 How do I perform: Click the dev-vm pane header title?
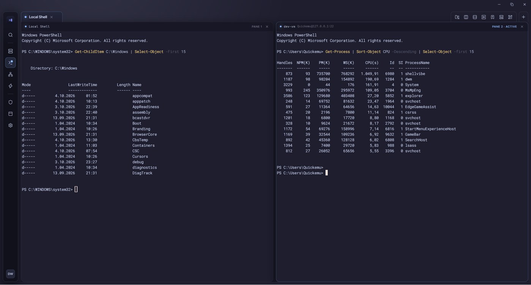(289, 26)
